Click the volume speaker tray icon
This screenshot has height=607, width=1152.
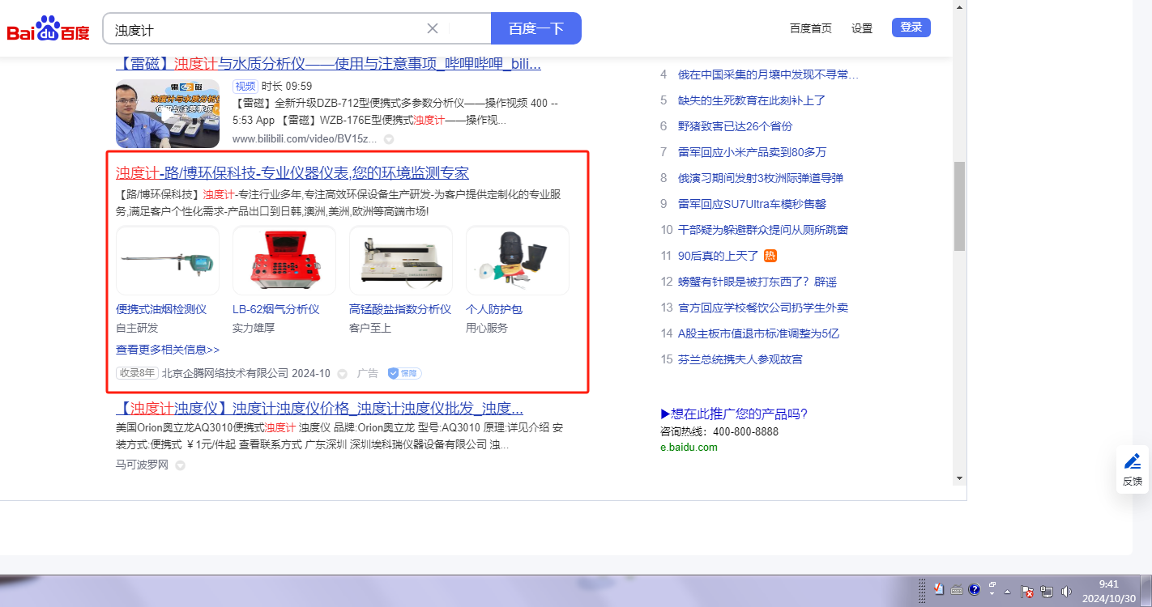pyautogui.click(x=1066, y=592)
